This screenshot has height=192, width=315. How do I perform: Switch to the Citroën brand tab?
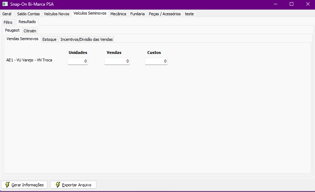[30, 31]
